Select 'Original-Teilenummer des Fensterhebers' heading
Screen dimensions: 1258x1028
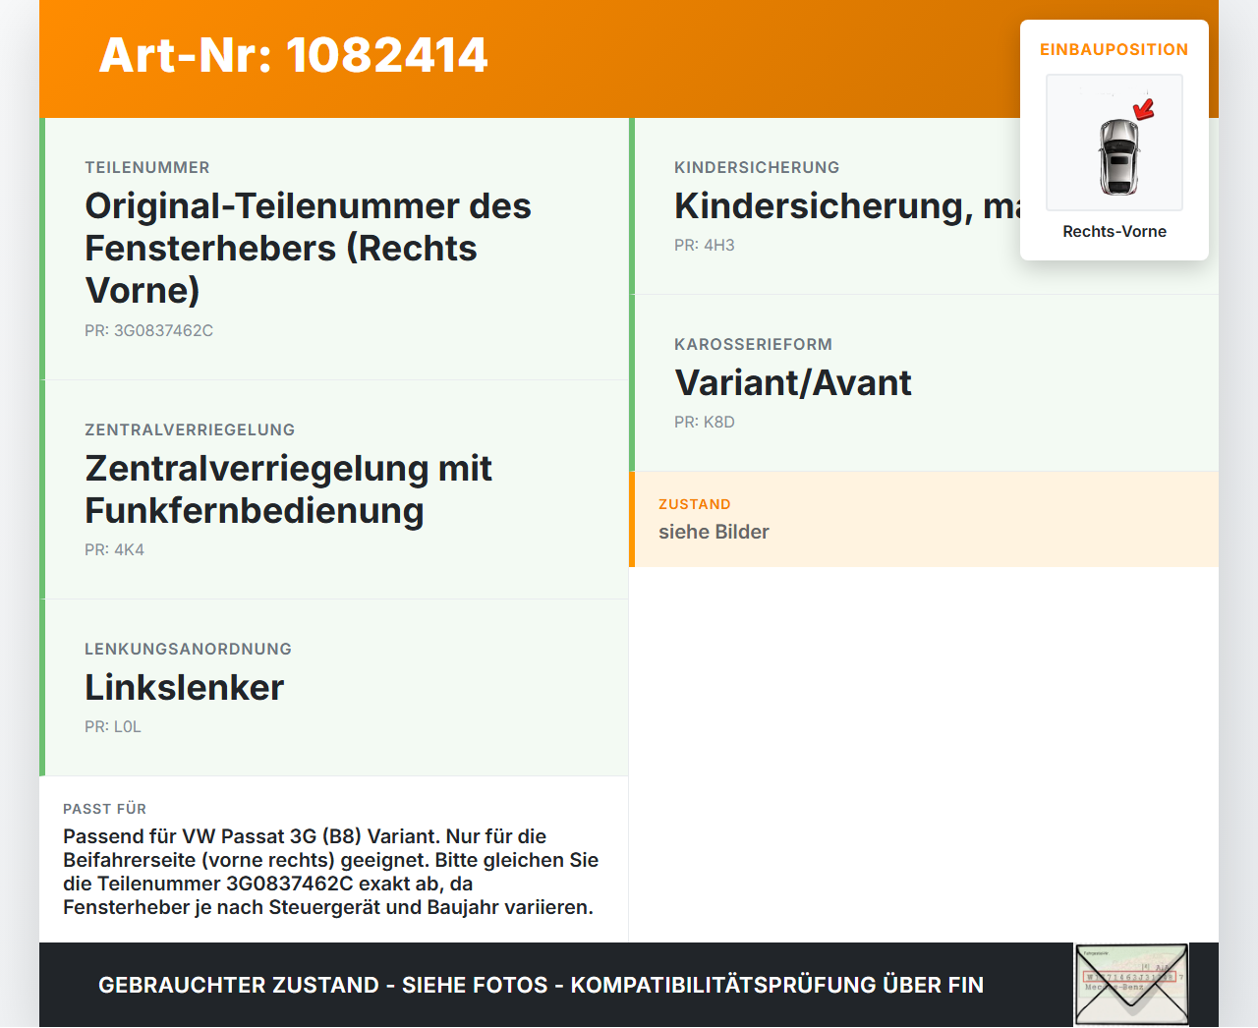[309, 248]
